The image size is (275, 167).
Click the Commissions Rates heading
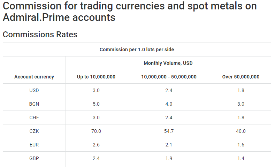(x=40, y=35)
